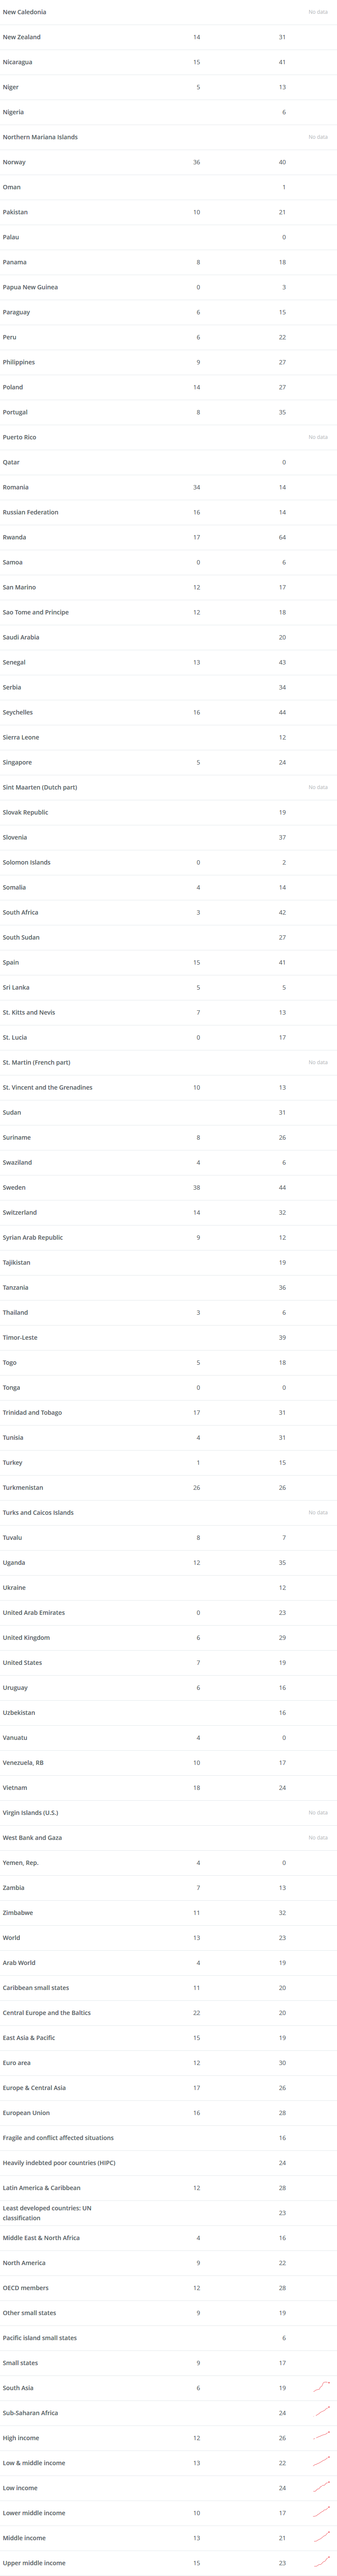Select the European Union aggregate link

click(26, 2112)
